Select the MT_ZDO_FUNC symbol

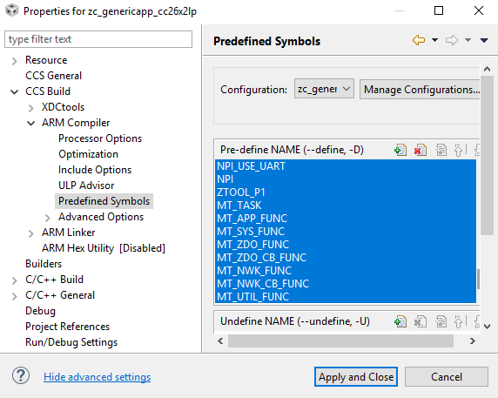[346, 244]
